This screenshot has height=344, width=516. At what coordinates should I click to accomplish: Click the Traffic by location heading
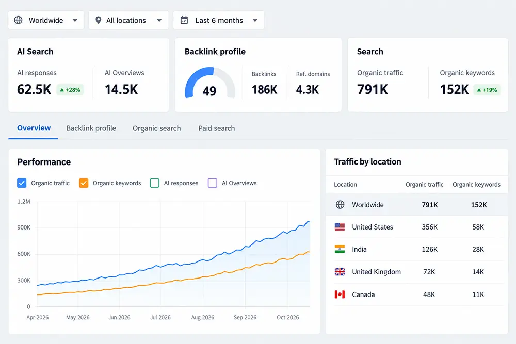[x=368, y=161]
